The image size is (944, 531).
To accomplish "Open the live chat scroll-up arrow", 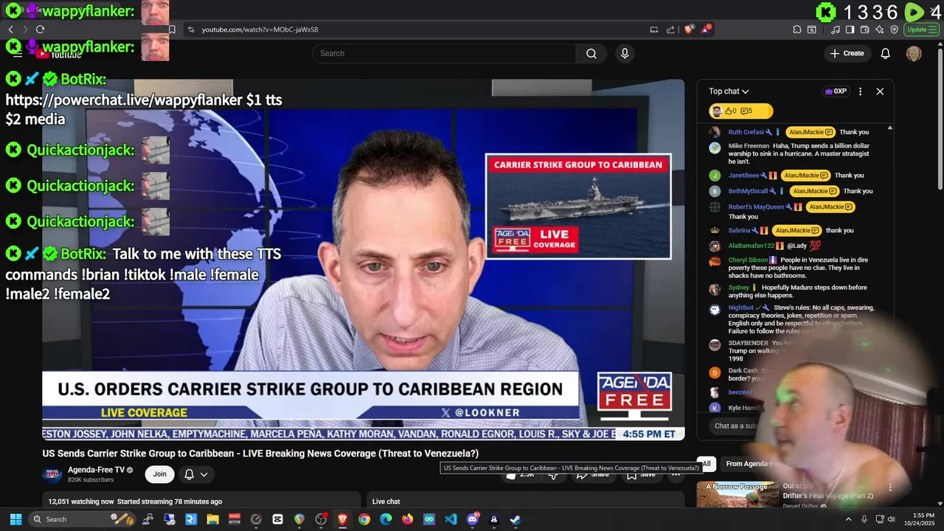I will coord(889,128).
